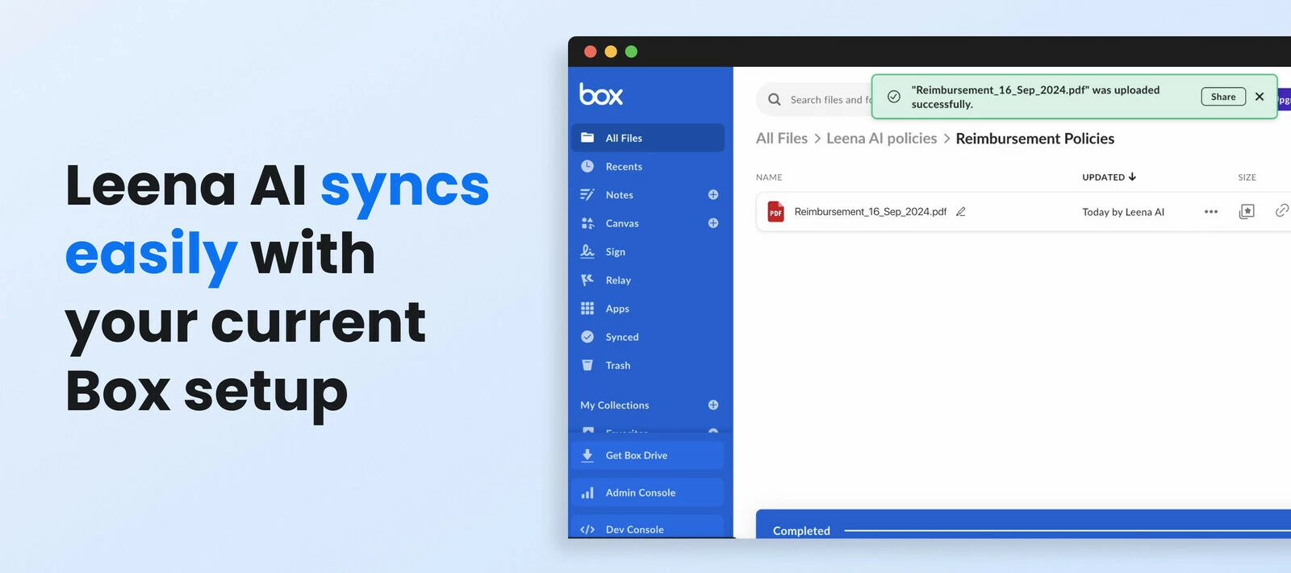Add a new note with plus icon
Screen dimensions: 1291x573
coord(713,195)
